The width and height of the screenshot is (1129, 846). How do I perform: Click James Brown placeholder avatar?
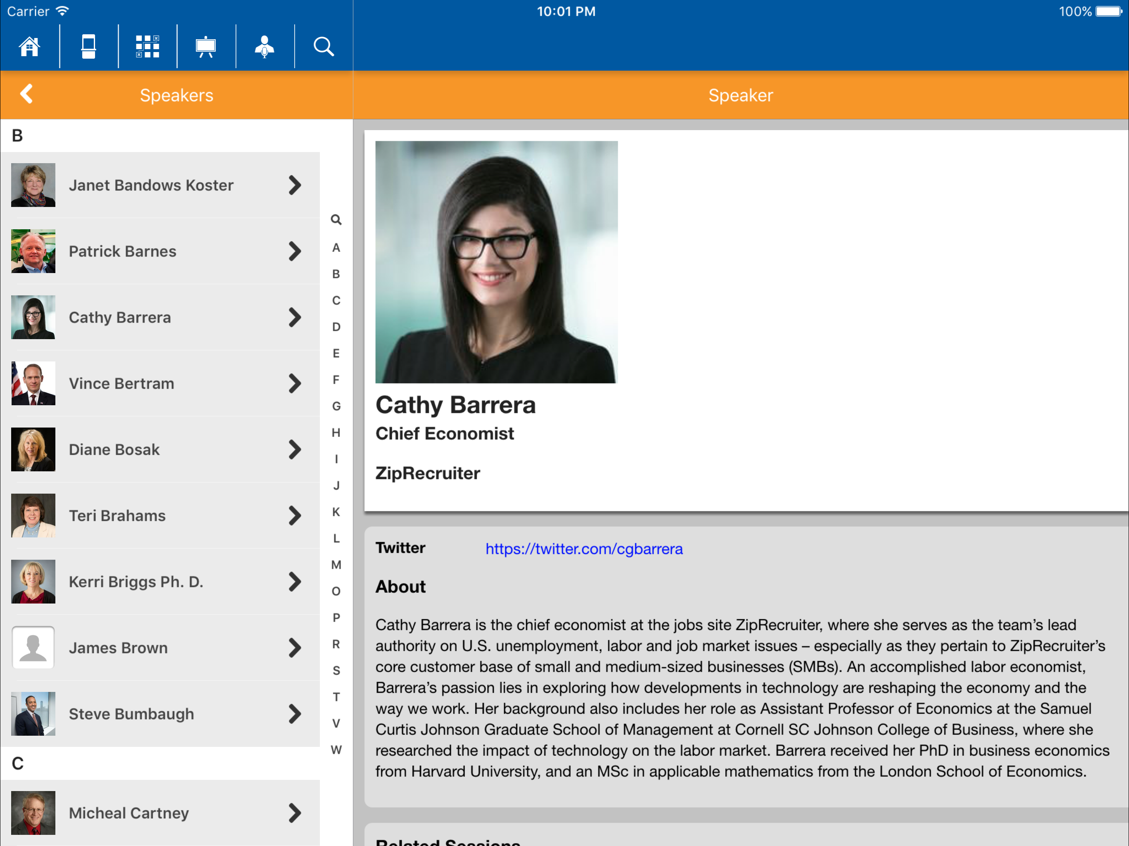(x=33, y=647)
